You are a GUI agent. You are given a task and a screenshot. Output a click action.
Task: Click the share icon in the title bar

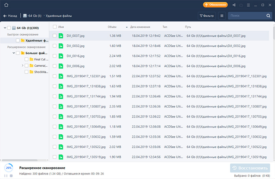[234, 5]
